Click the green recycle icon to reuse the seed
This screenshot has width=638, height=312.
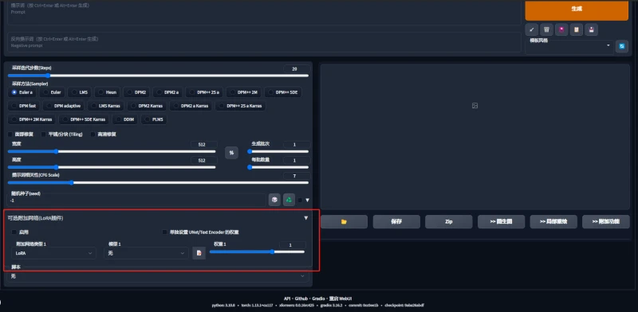[289, 200]
